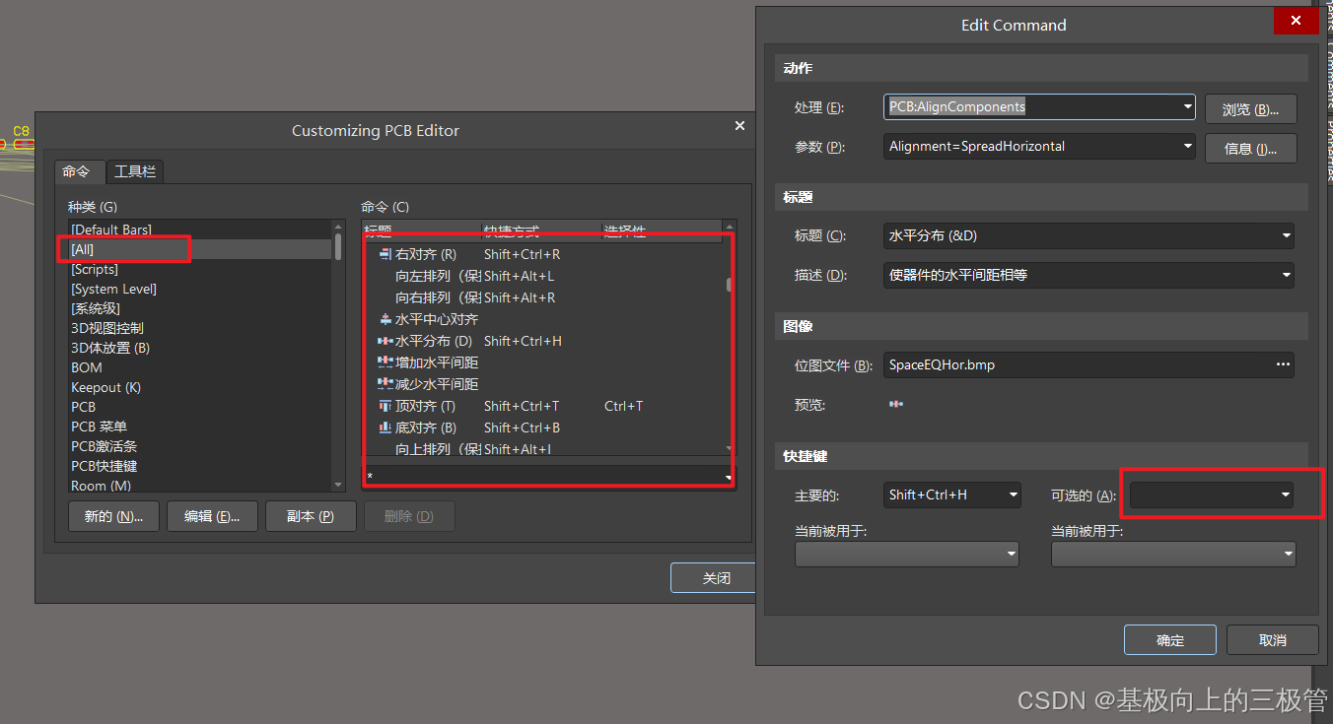The height and width of the screenshot is (724, 1333).
Task: Select [系统级] in category list
Action: tap(200, 308)
